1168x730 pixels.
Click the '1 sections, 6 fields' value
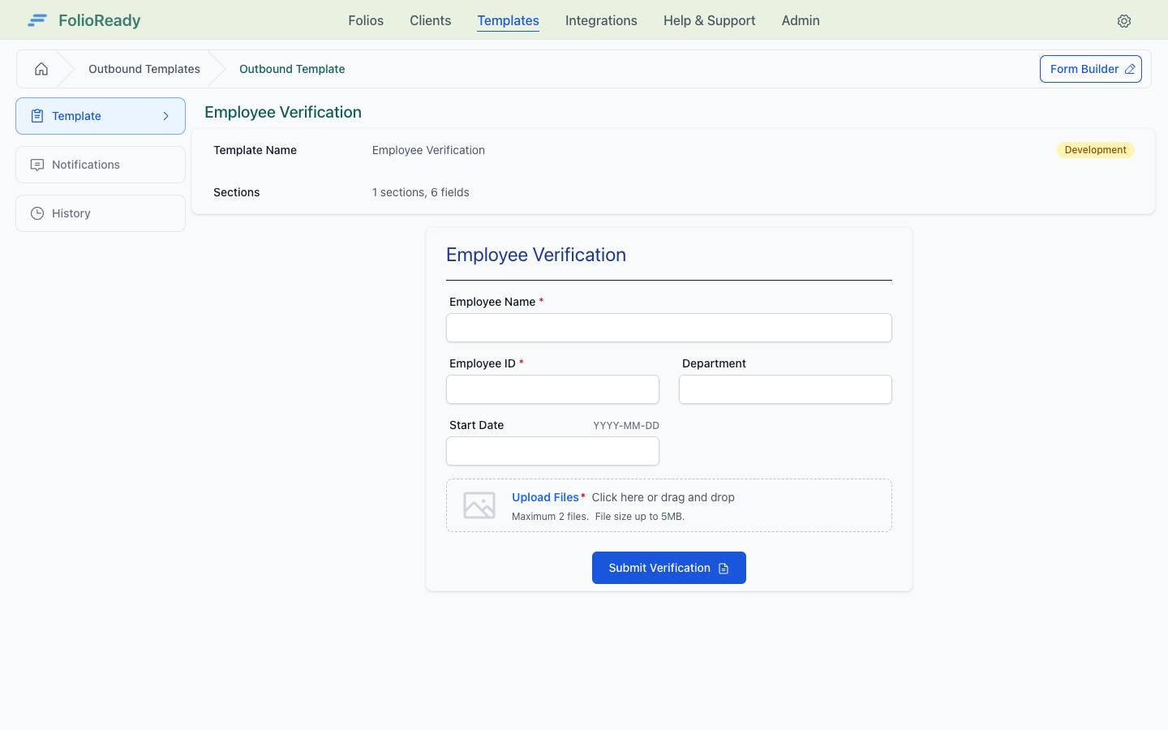[x=421, y=192]
